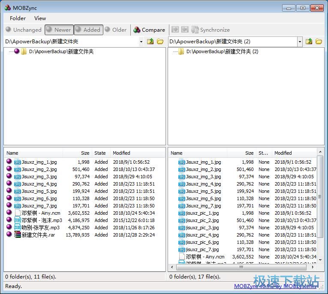This screenshot has height=294, width=328.
Task: Click RAR archive icon of 新建文件夹.rar
Action: pos(17,235)
